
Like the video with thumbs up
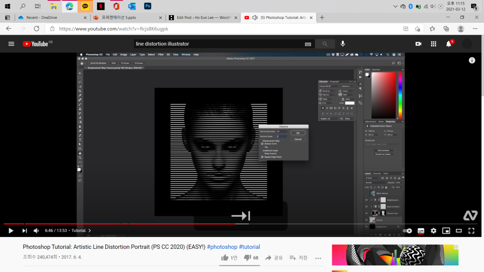(x=225, y=257)
